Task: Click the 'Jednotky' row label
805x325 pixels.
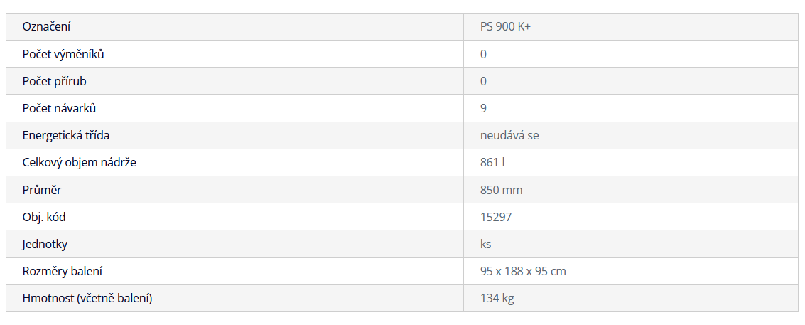Action: tap(45, 244)
